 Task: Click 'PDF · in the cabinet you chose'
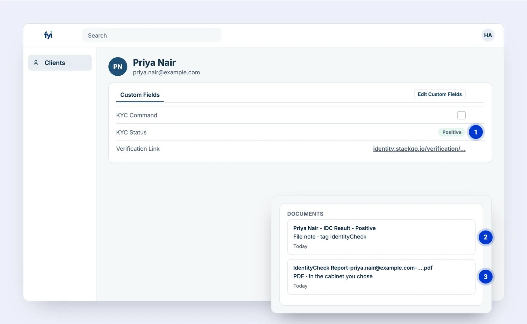(x=333, y=276)
